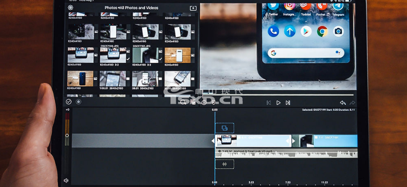This screenshot has height=187, width=407.
Task: Click the 11.23 mark on the ruler
Action: pyautogui.click(x=325, y=182)
